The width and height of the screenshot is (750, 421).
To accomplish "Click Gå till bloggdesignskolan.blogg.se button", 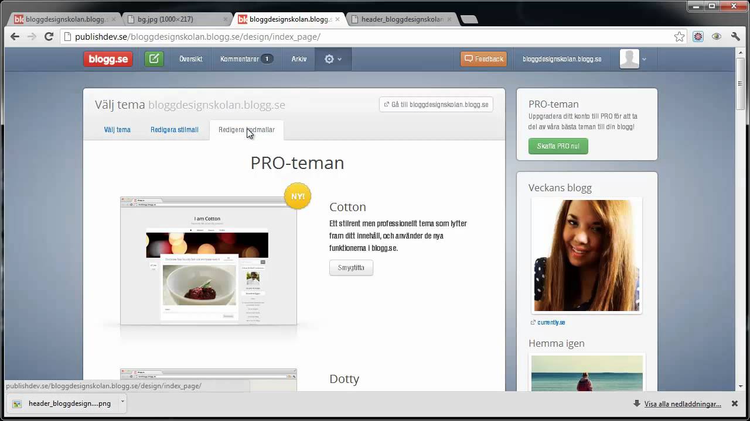I will (436, 105).
